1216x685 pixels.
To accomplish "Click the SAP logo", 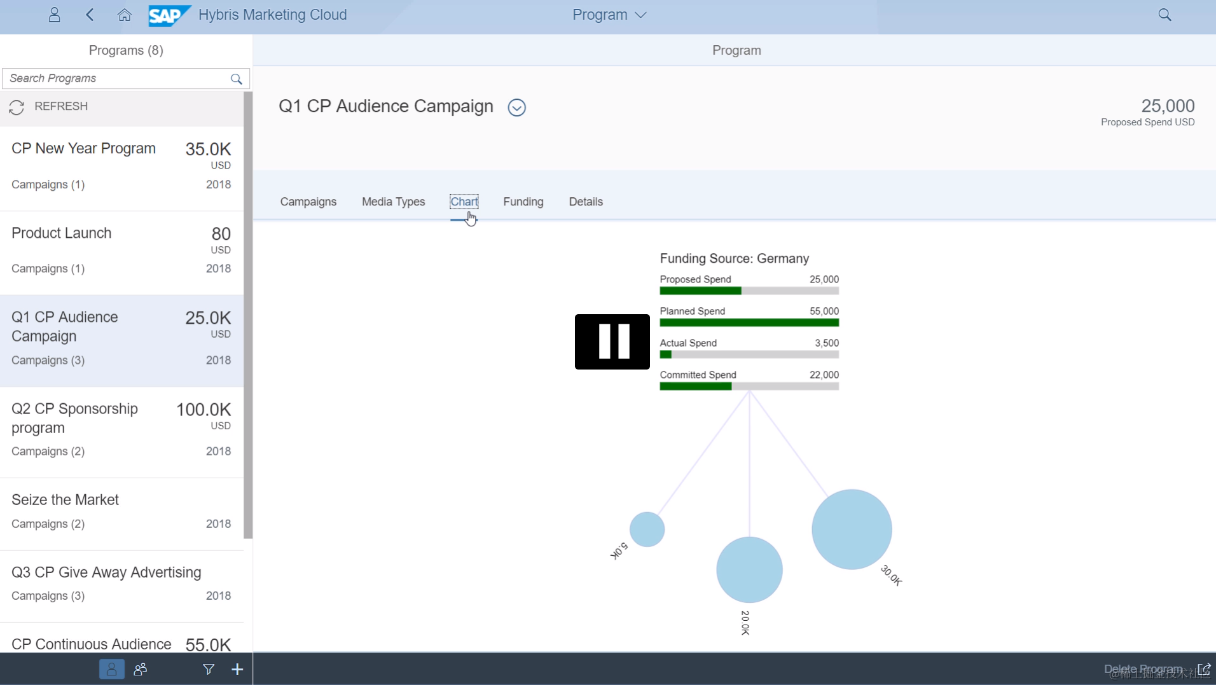I will (169, 15).
